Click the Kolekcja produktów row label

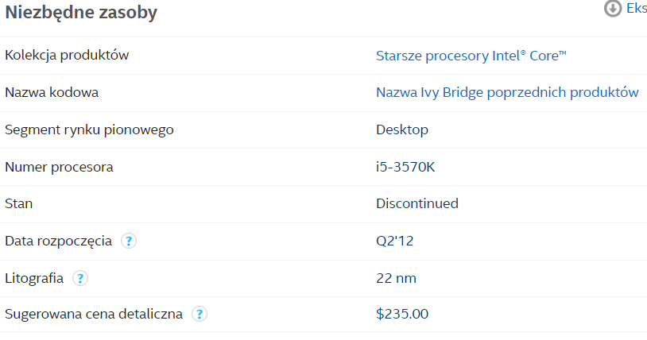coord(67,56)
